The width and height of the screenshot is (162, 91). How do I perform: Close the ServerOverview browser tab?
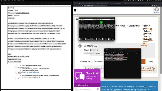pos(123,3)
